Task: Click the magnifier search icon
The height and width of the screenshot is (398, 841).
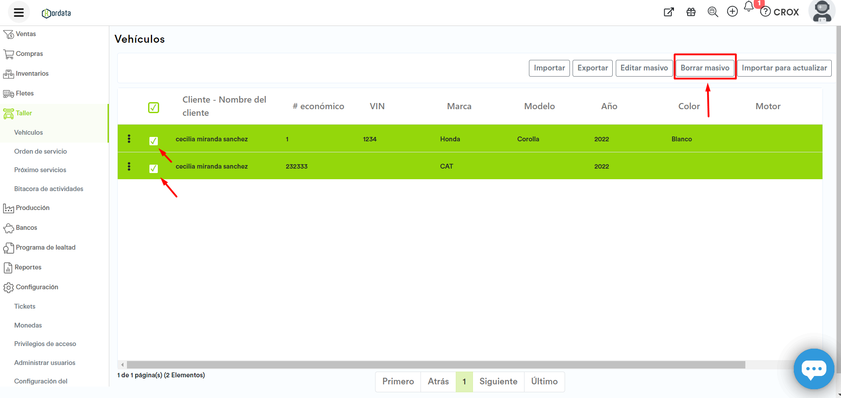Action: point(712,12)
